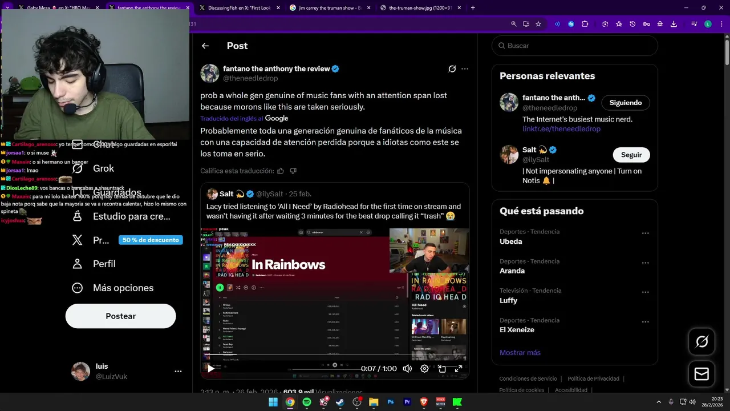Open the tab search dropdown arrow
The image size is (730, 411).
[7, 7]
